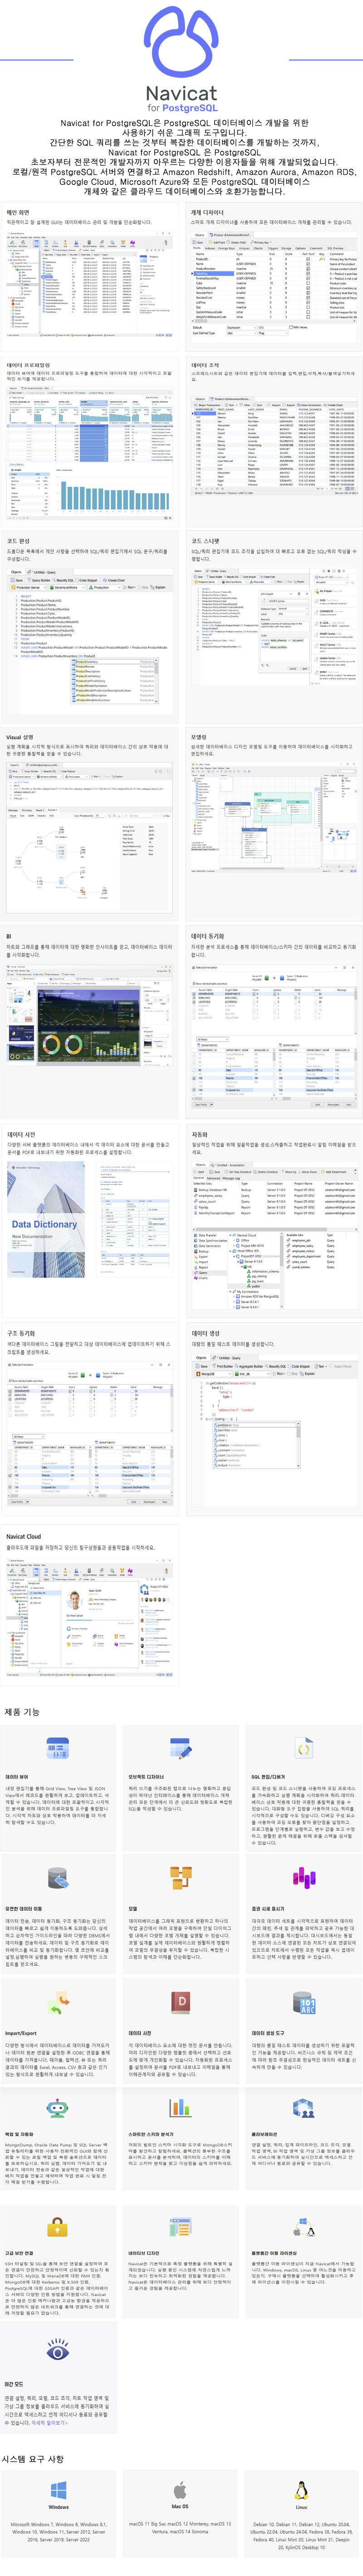Click the 'for PostgreSQL' subtitle text

pos(181,108)
